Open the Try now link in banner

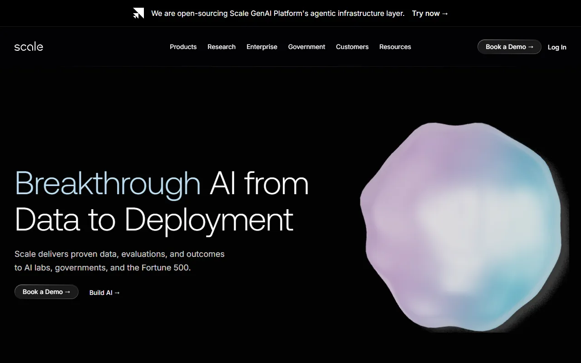click(x=430, y=13)
